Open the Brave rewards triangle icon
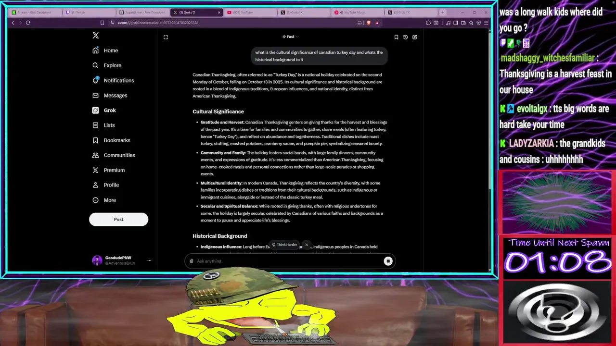Viewport: 616px width, 346px height. 377,23
